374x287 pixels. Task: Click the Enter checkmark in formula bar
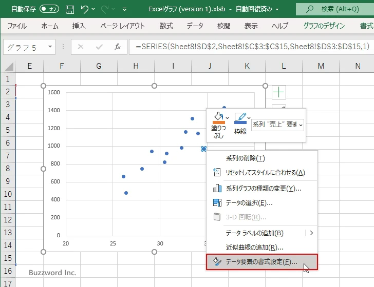click(99, 47)
